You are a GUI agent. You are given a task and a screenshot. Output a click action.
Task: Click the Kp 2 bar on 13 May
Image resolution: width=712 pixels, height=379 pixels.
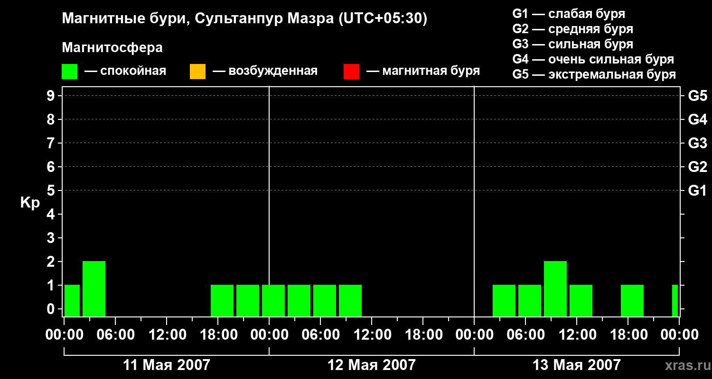click(555, 289)
